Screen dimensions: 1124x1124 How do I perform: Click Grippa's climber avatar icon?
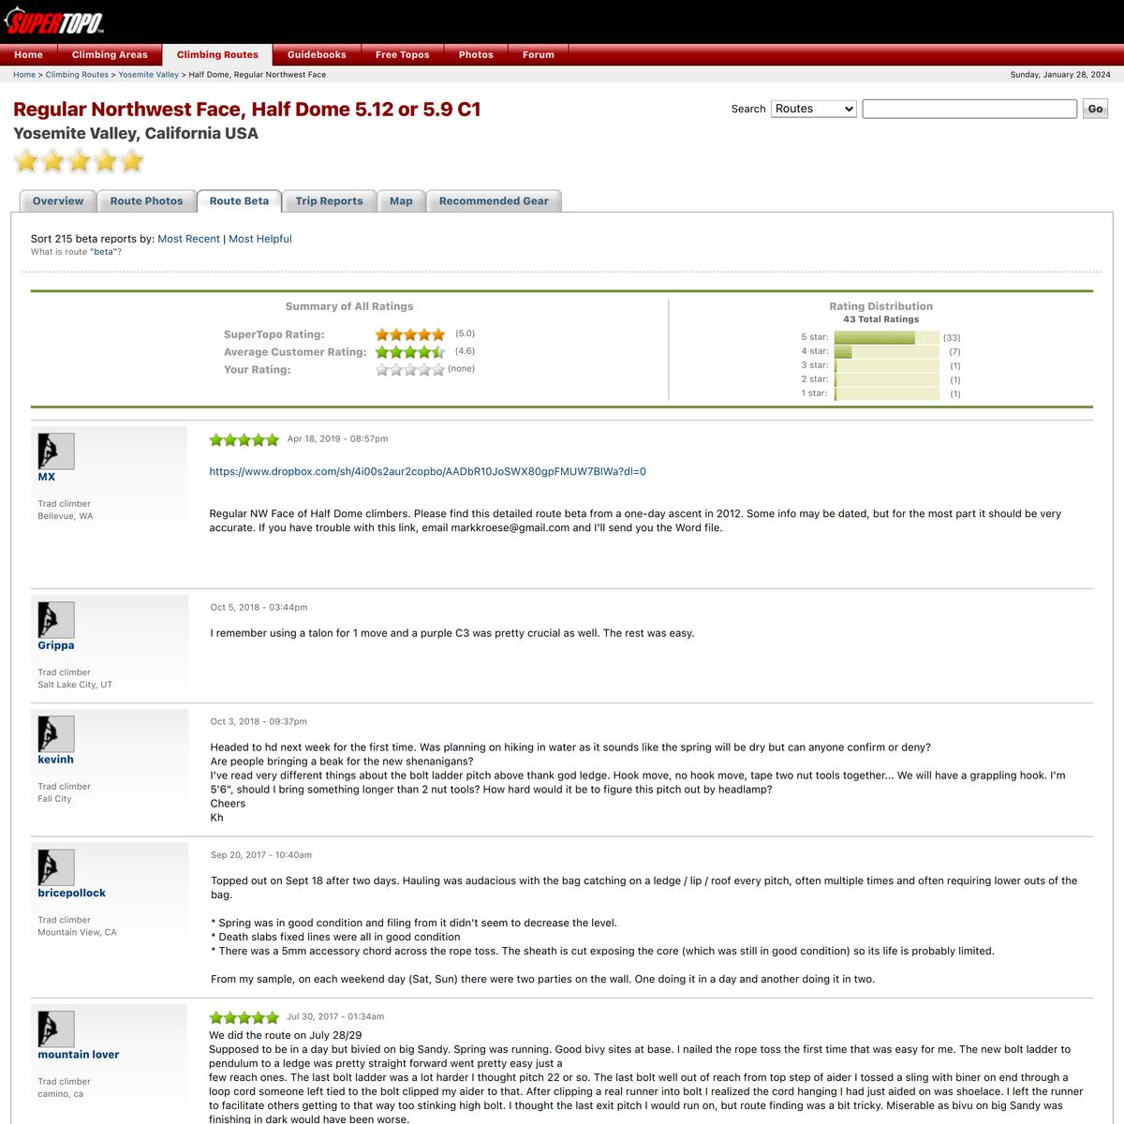(x=55, y=620)
